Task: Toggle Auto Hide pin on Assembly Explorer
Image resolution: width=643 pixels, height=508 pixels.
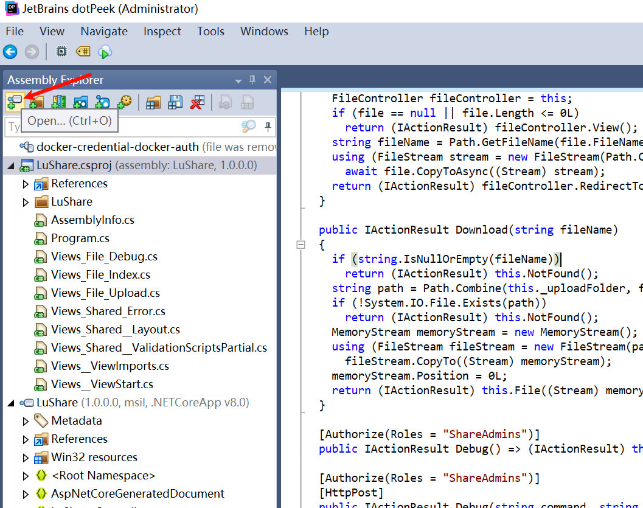Action: tap(252, 80)
